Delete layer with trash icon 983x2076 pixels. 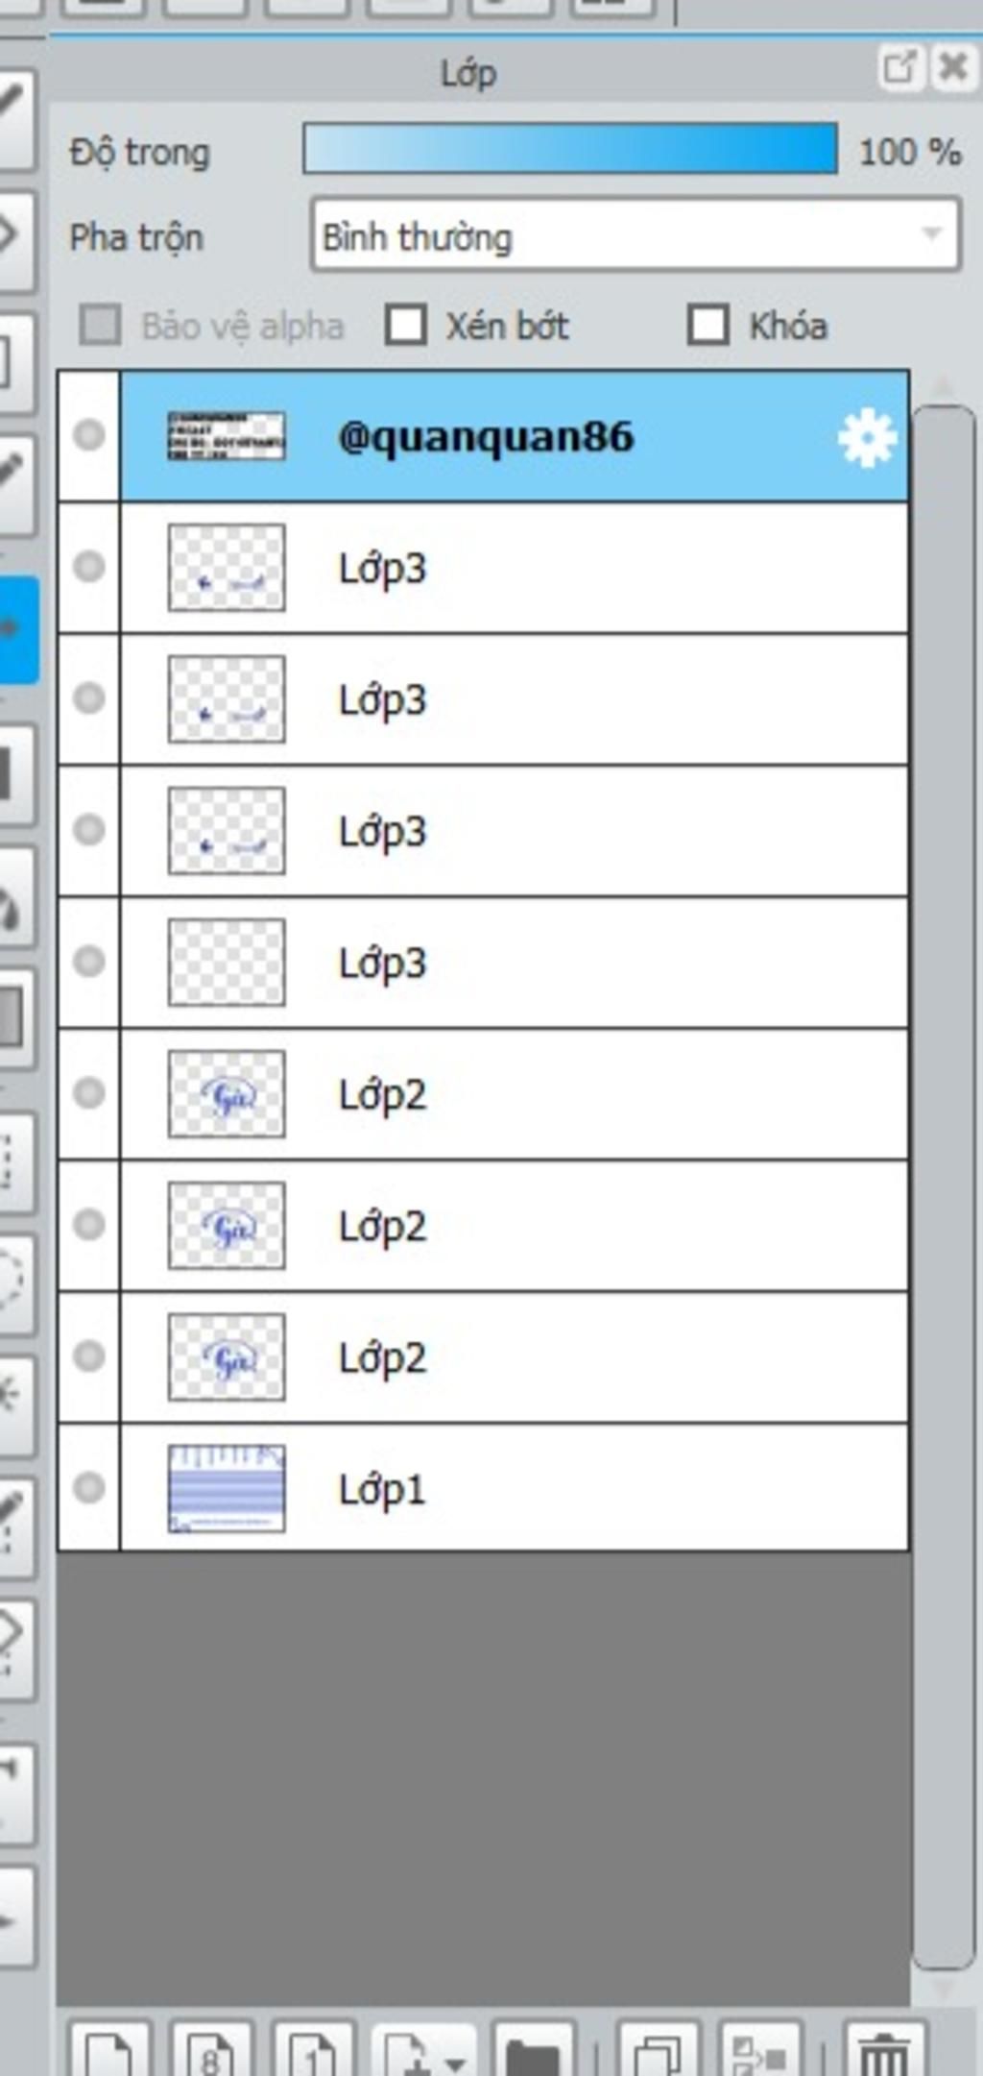point(883,2050)
